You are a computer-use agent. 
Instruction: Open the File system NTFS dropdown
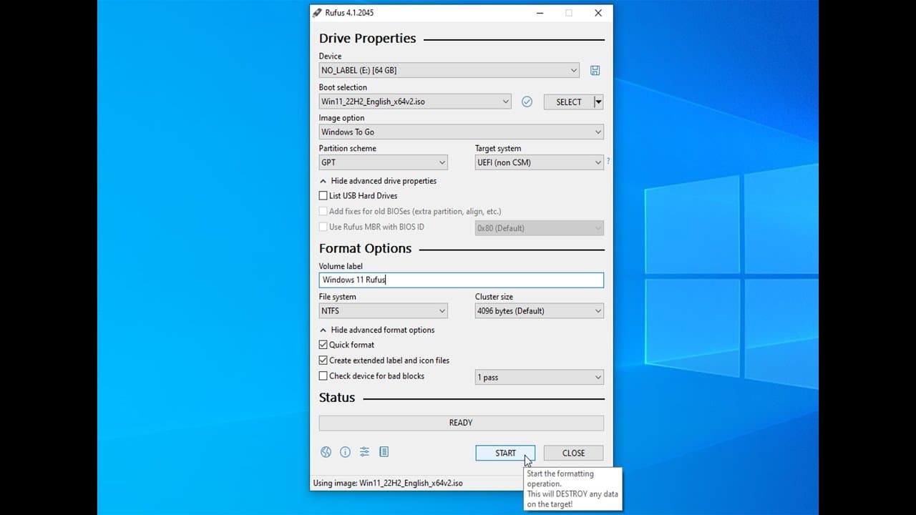pyautogui.click(x=384, y=311)
